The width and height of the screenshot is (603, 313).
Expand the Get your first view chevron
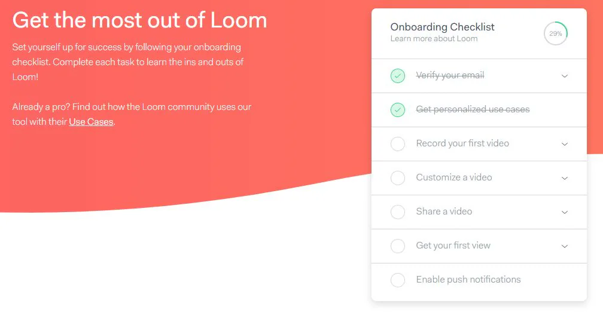pos(565,246)
